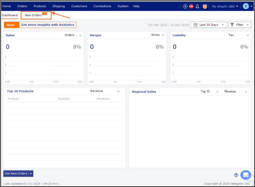
Task: Open the user profile avatar S
Action: click(x=246, y=6)
